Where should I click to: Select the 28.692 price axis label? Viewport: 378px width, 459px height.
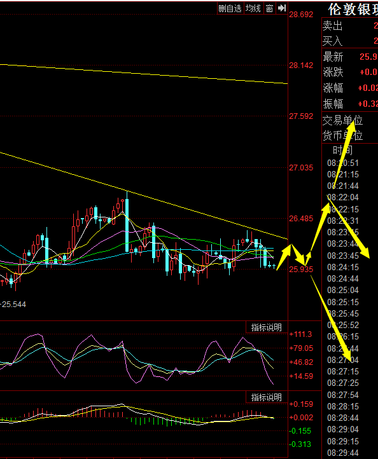(x=301, y=15)
